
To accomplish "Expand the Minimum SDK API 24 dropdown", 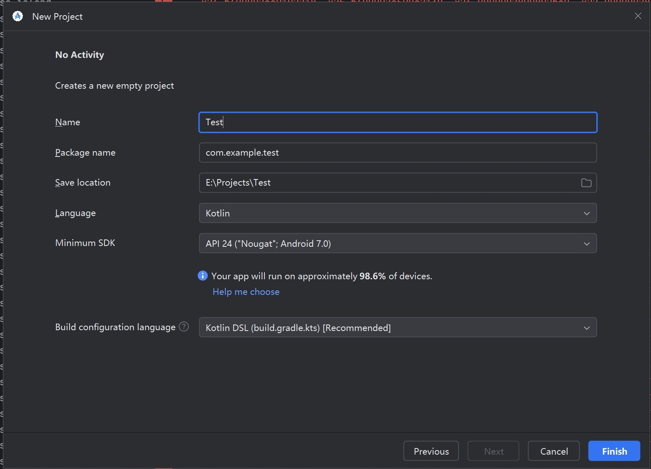I will coord(398,244).
